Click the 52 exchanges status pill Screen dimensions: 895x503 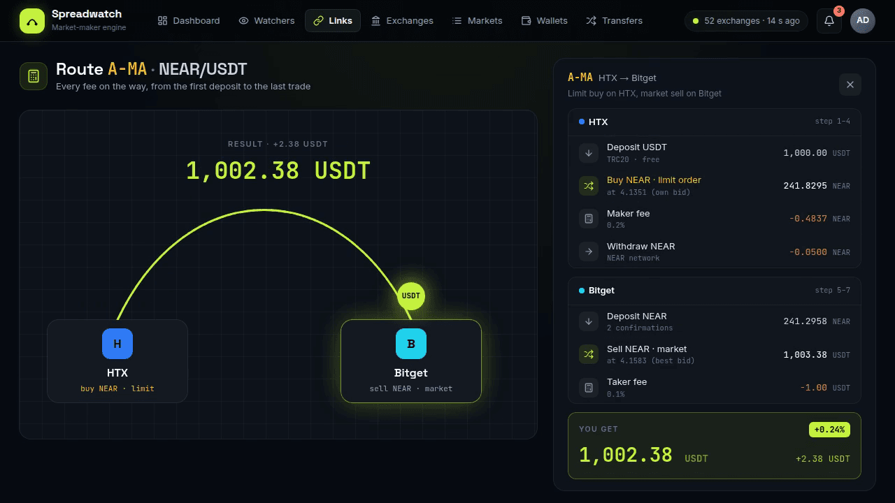point(746,21)
